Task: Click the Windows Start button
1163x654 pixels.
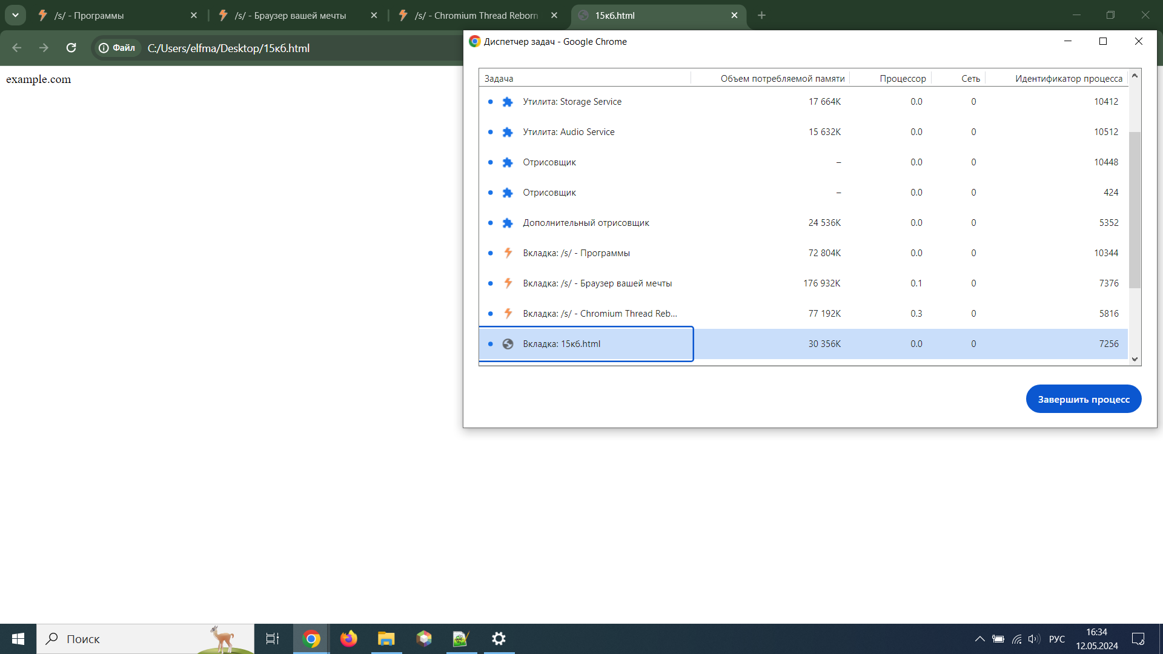Action: pyautogui.click(x=18, y=639)
